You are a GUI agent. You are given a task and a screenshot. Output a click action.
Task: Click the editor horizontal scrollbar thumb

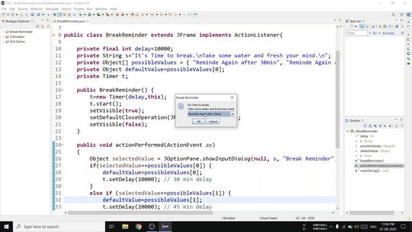coord(140,213)
